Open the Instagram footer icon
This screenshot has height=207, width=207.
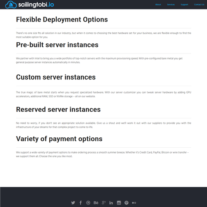tap(119, 203)
